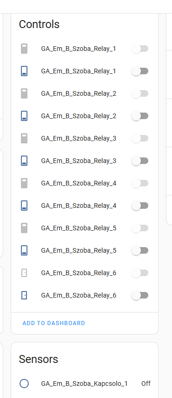Click the blue switch icon for Relay_2
This screenshot has height=398, width=172.
point(24,116)
